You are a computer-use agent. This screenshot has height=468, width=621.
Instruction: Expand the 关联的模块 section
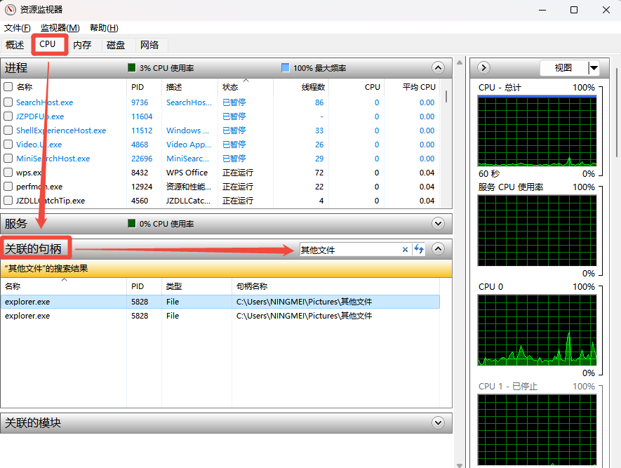439,423
